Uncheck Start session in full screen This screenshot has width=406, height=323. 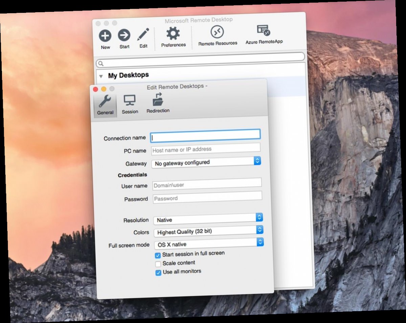(x=158, y=255)
